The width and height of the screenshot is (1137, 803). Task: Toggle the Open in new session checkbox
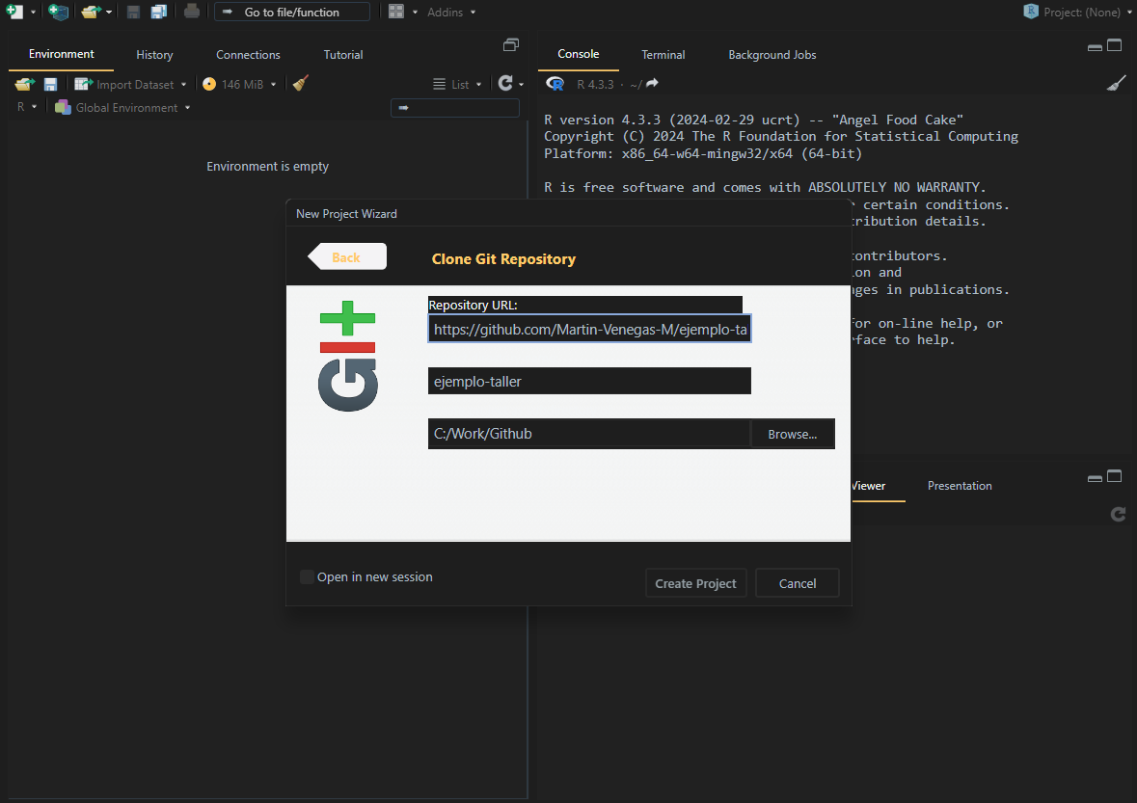click(x=308, y=576)
